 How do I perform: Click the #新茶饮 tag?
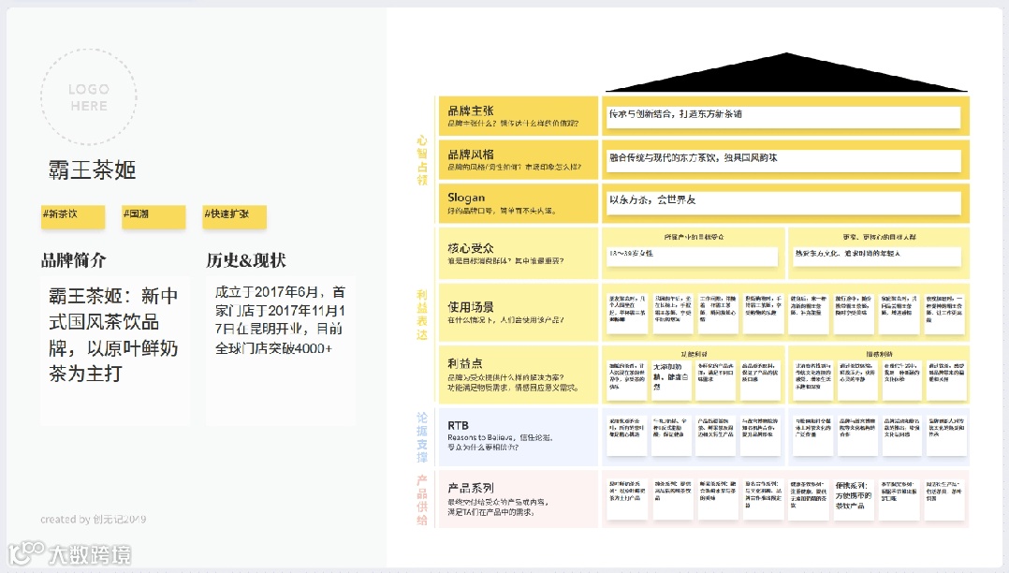tap(73, 216)
